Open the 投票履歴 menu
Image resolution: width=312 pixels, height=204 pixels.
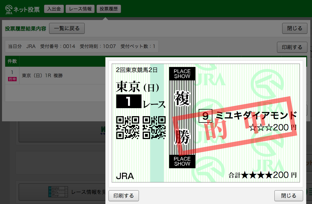pos(109,9)
